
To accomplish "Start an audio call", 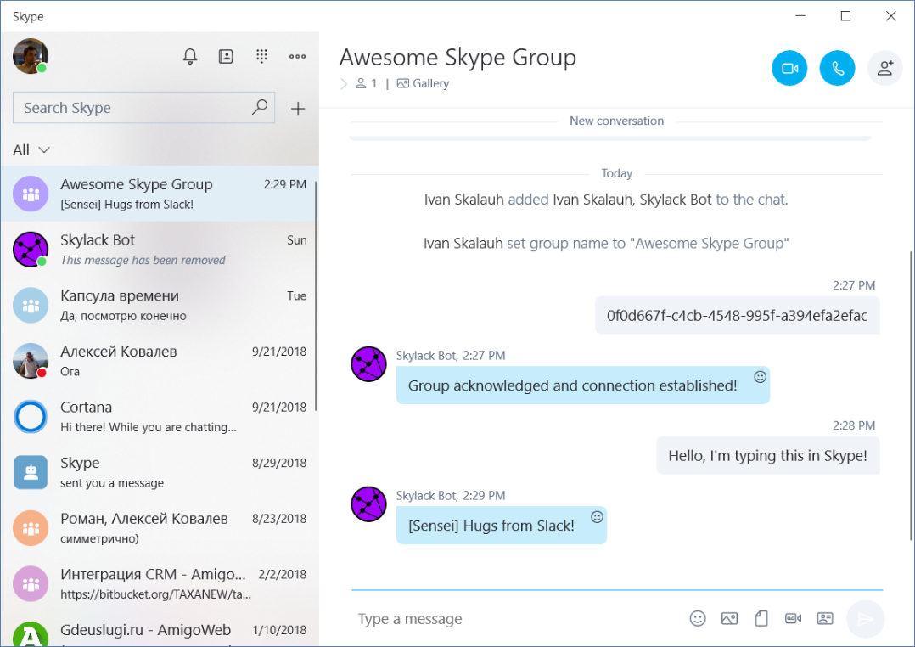I will (838, 68).
